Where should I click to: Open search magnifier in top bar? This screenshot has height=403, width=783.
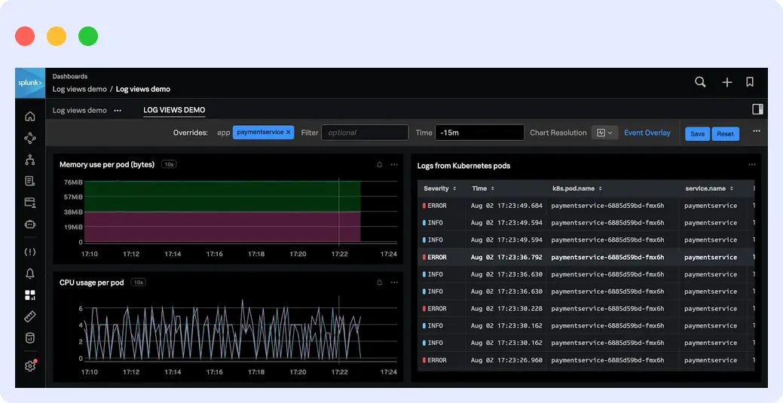click(x=700, y=82)
